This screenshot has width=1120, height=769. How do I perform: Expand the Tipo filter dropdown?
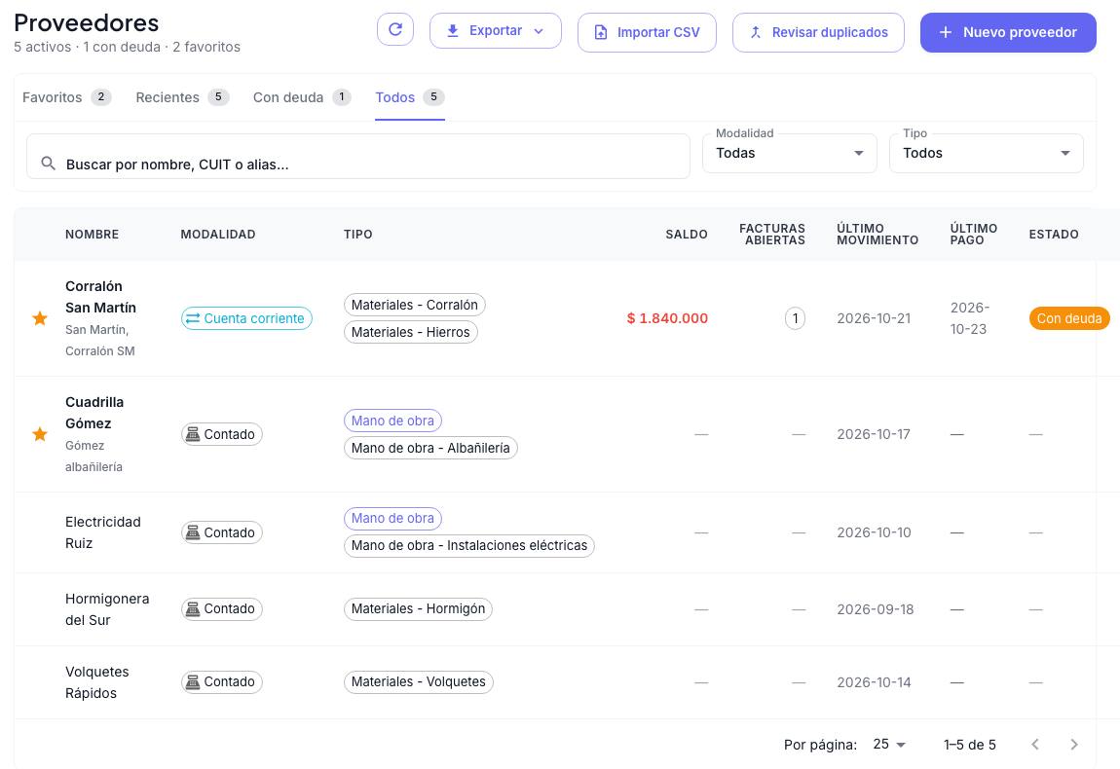986,153
